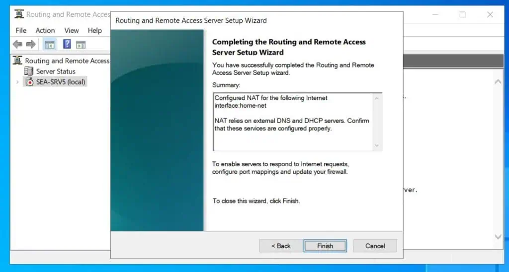This screenshot has height=272, width=509.
Task: Click 'To close this wizard, click Finish.' text
Action: tap(256, 201)
